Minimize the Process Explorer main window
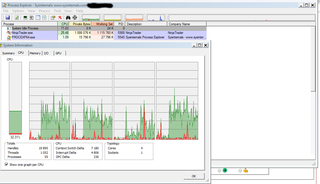 pos(301,5)
